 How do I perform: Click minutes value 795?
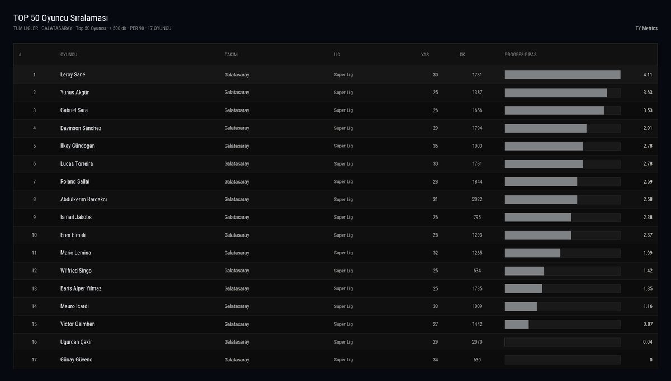(477, 218)
